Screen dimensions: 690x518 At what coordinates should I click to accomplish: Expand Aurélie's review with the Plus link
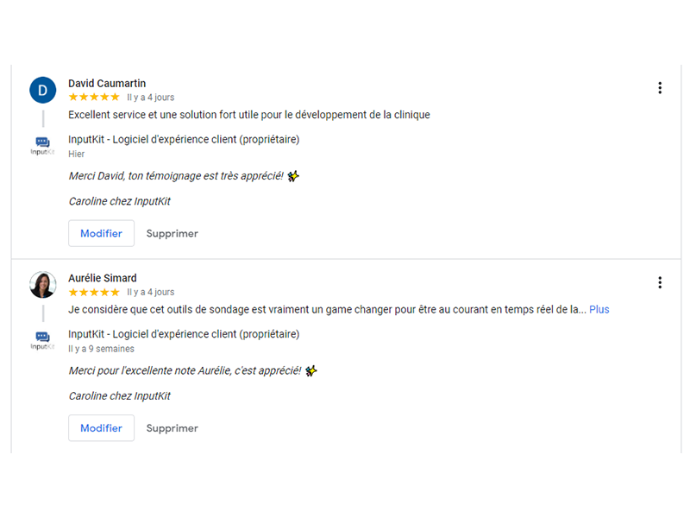599,310
